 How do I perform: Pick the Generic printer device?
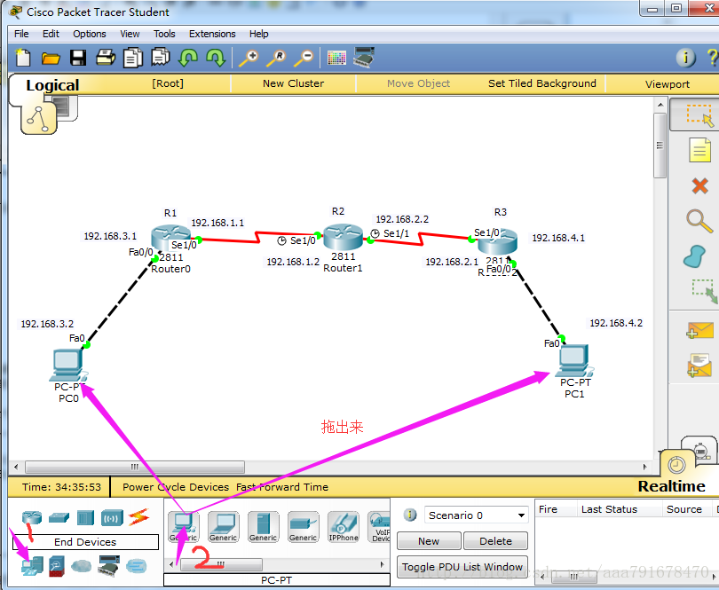[303, 527]
